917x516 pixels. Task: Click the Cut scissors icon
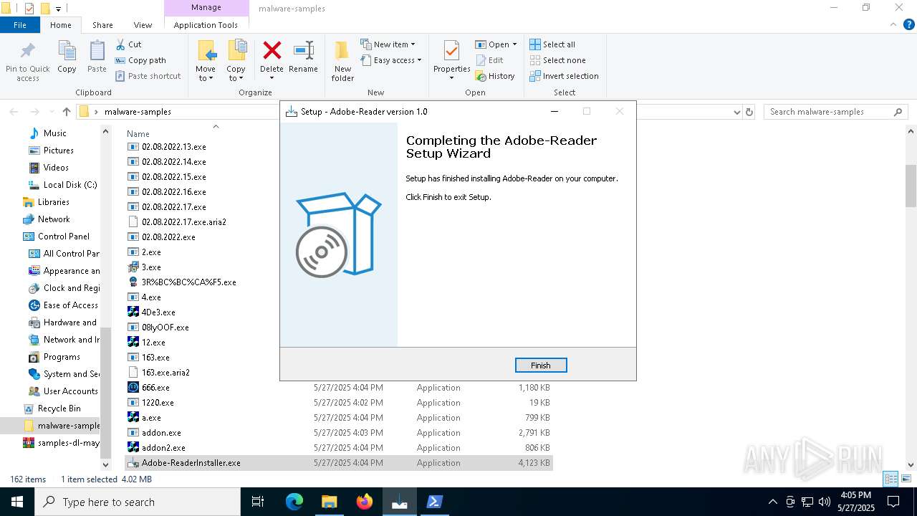point(120,44)
